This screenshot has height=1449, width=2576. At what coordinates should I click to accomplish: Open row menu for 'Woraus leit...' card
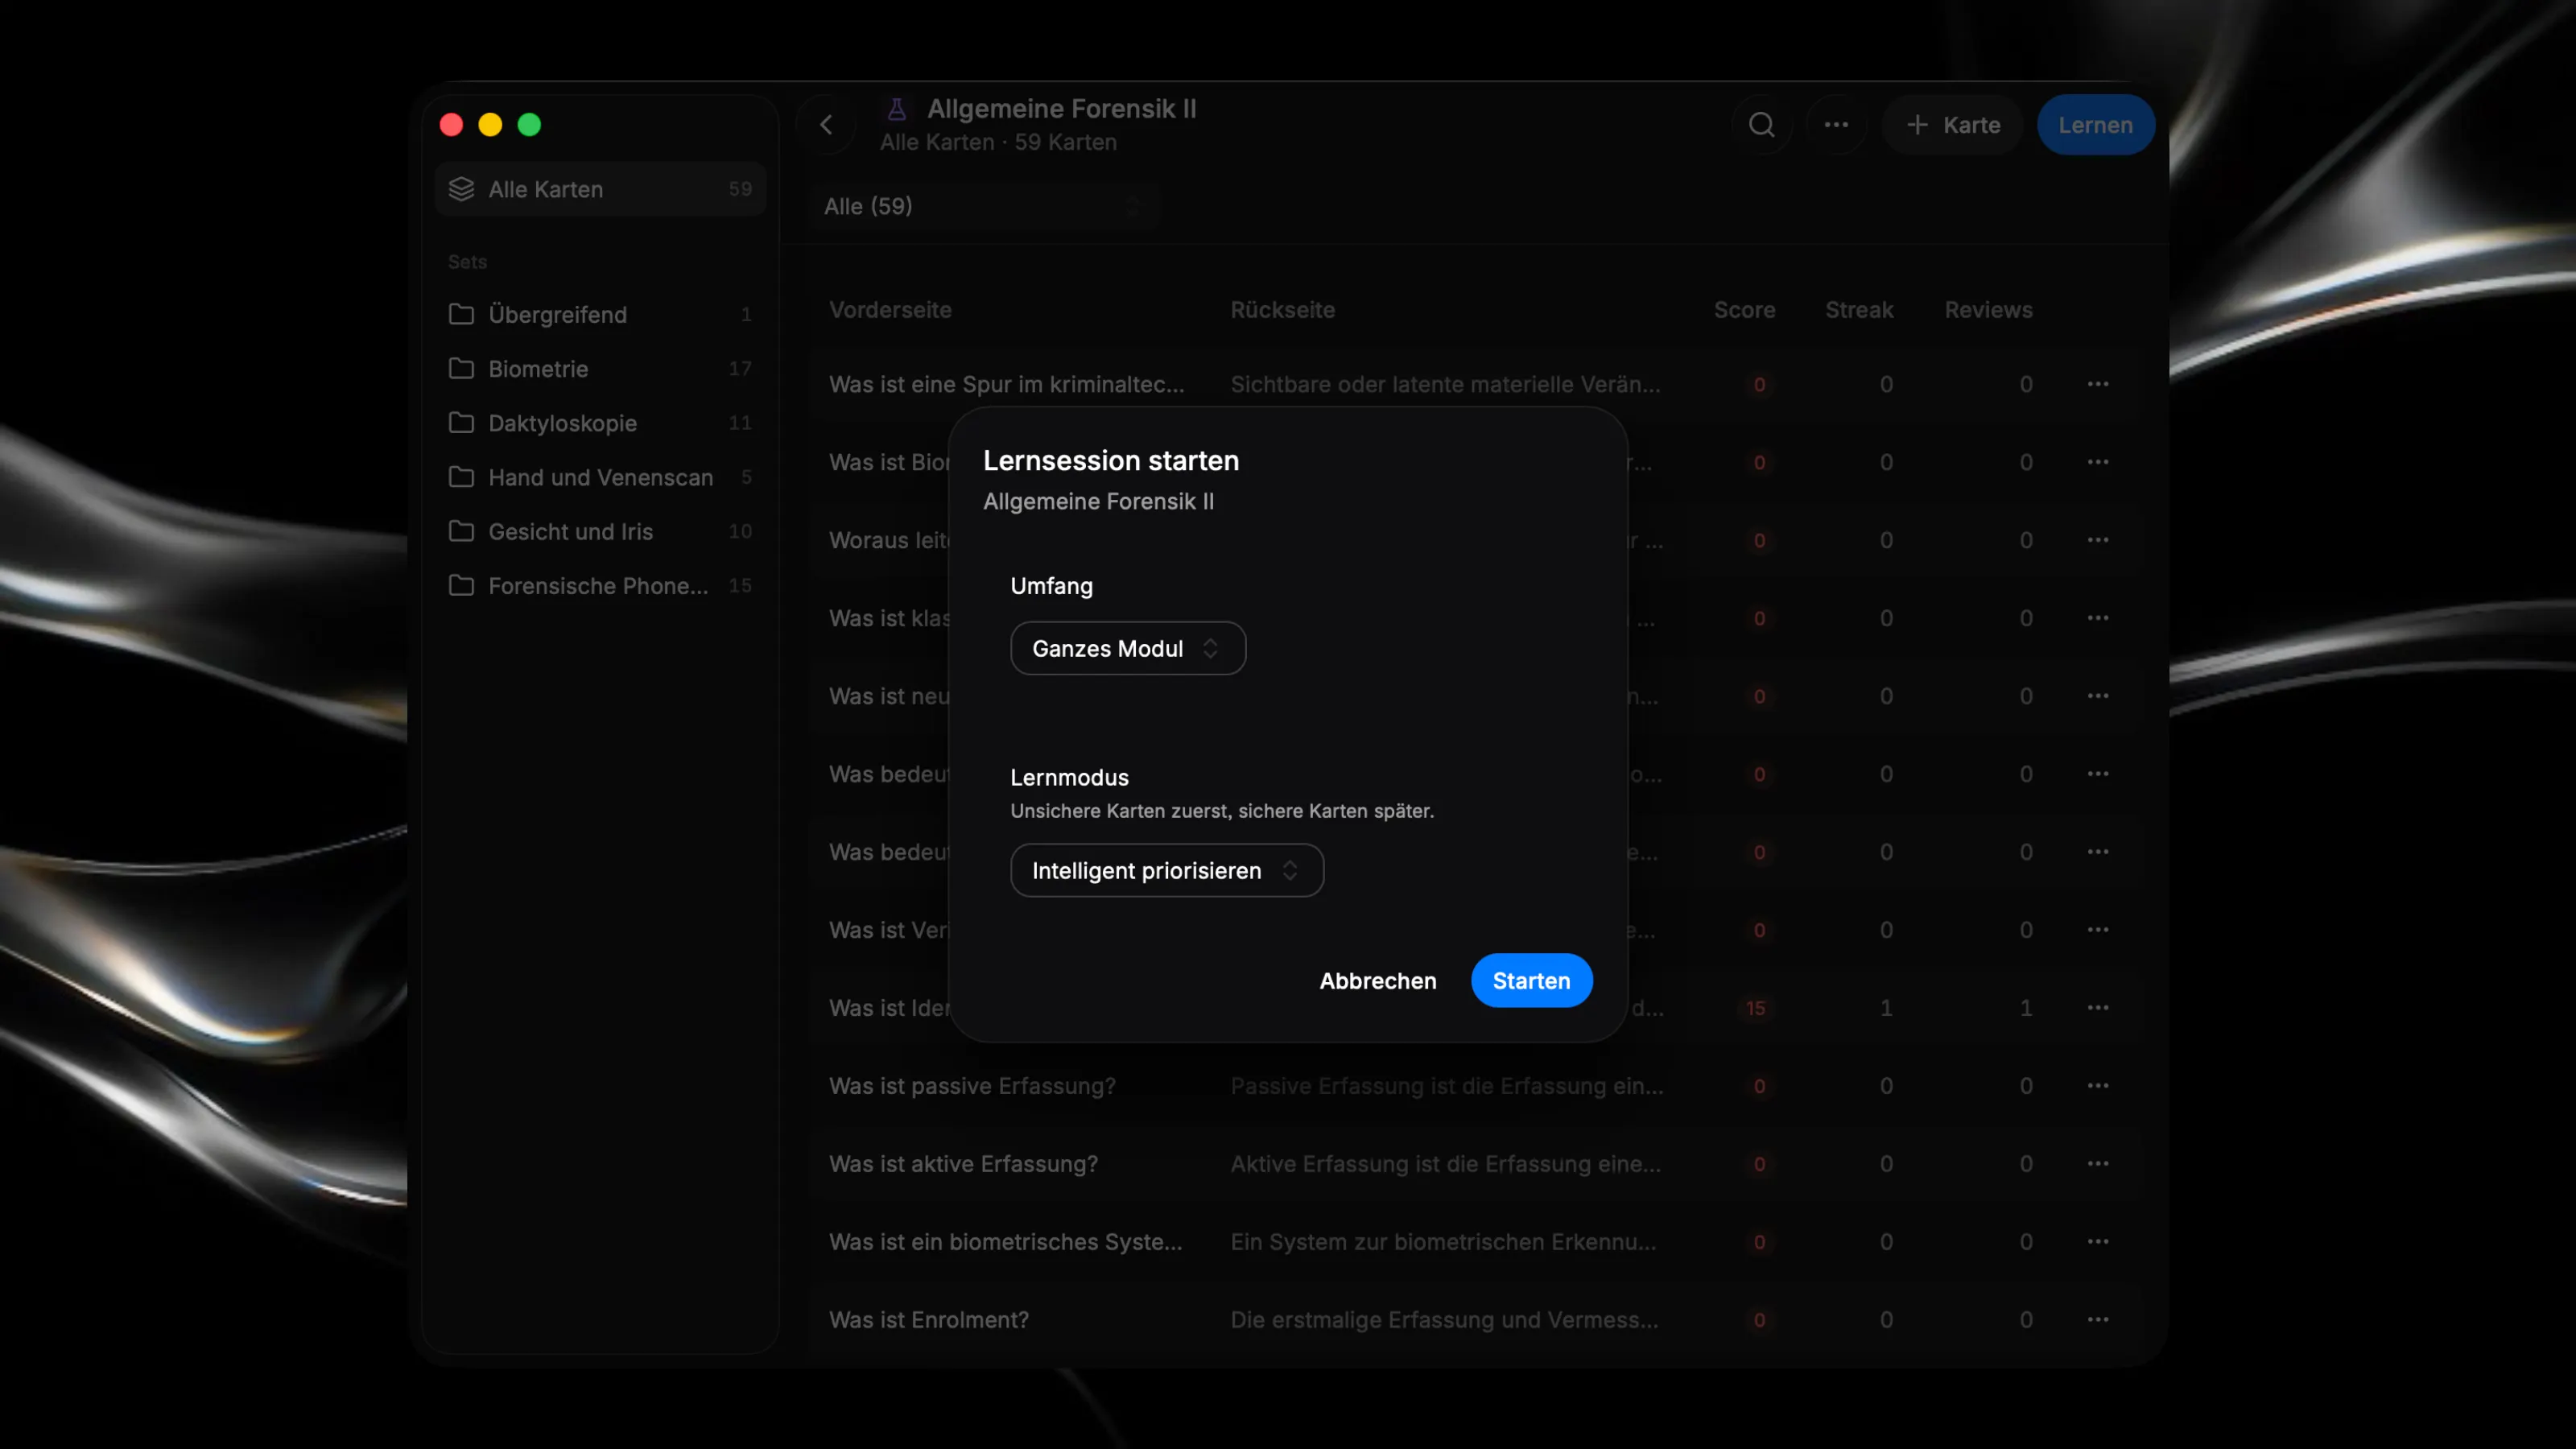click(x=2098, y=540)
